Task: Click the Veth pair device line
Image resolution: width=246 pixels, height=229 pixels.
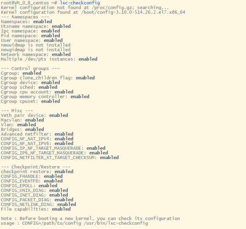Action: (34, 115)
